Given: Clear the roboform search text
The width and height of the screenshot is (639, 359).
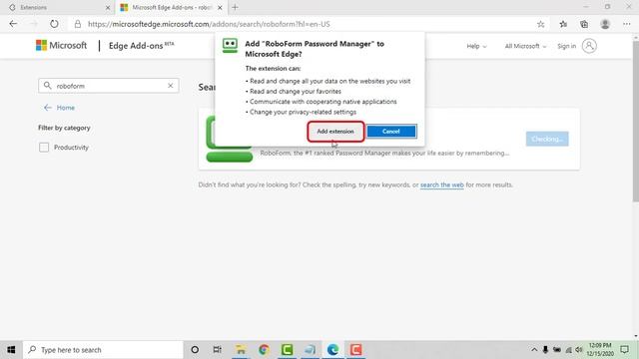Looking at the screenshot, I should coord(171,86).
